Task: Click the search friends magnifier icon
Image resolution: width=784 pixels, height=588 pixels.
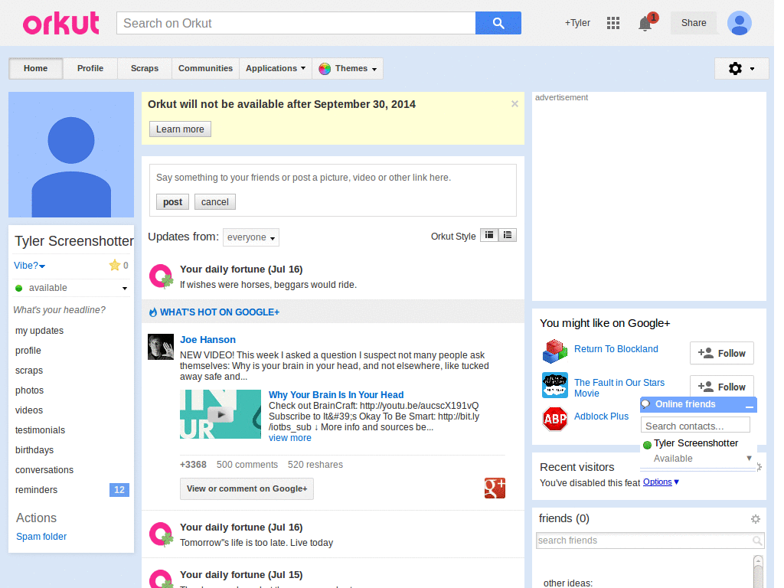Action: pos(757,541)
